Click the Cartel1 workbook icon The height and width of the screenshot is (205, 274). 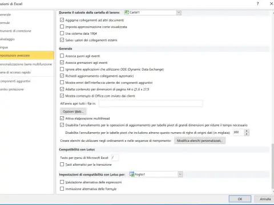(x=126, y=13)
